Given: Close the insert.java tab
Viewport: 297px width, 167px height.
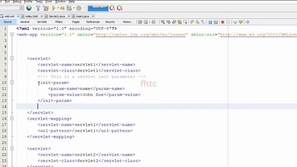Looking at the screenshot, I should click(x=93, y=16).
